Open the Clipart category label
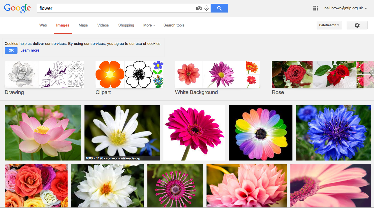This screenshot has width=374, height=208. [x=103, y=92]
